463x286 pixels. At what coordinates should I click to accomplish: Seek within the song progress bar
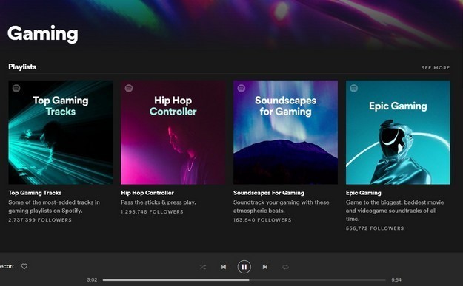244,280
